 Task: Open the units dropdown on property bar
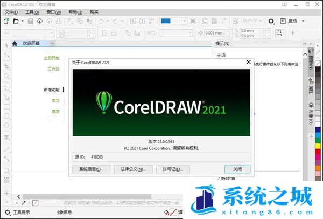(190, 33)
